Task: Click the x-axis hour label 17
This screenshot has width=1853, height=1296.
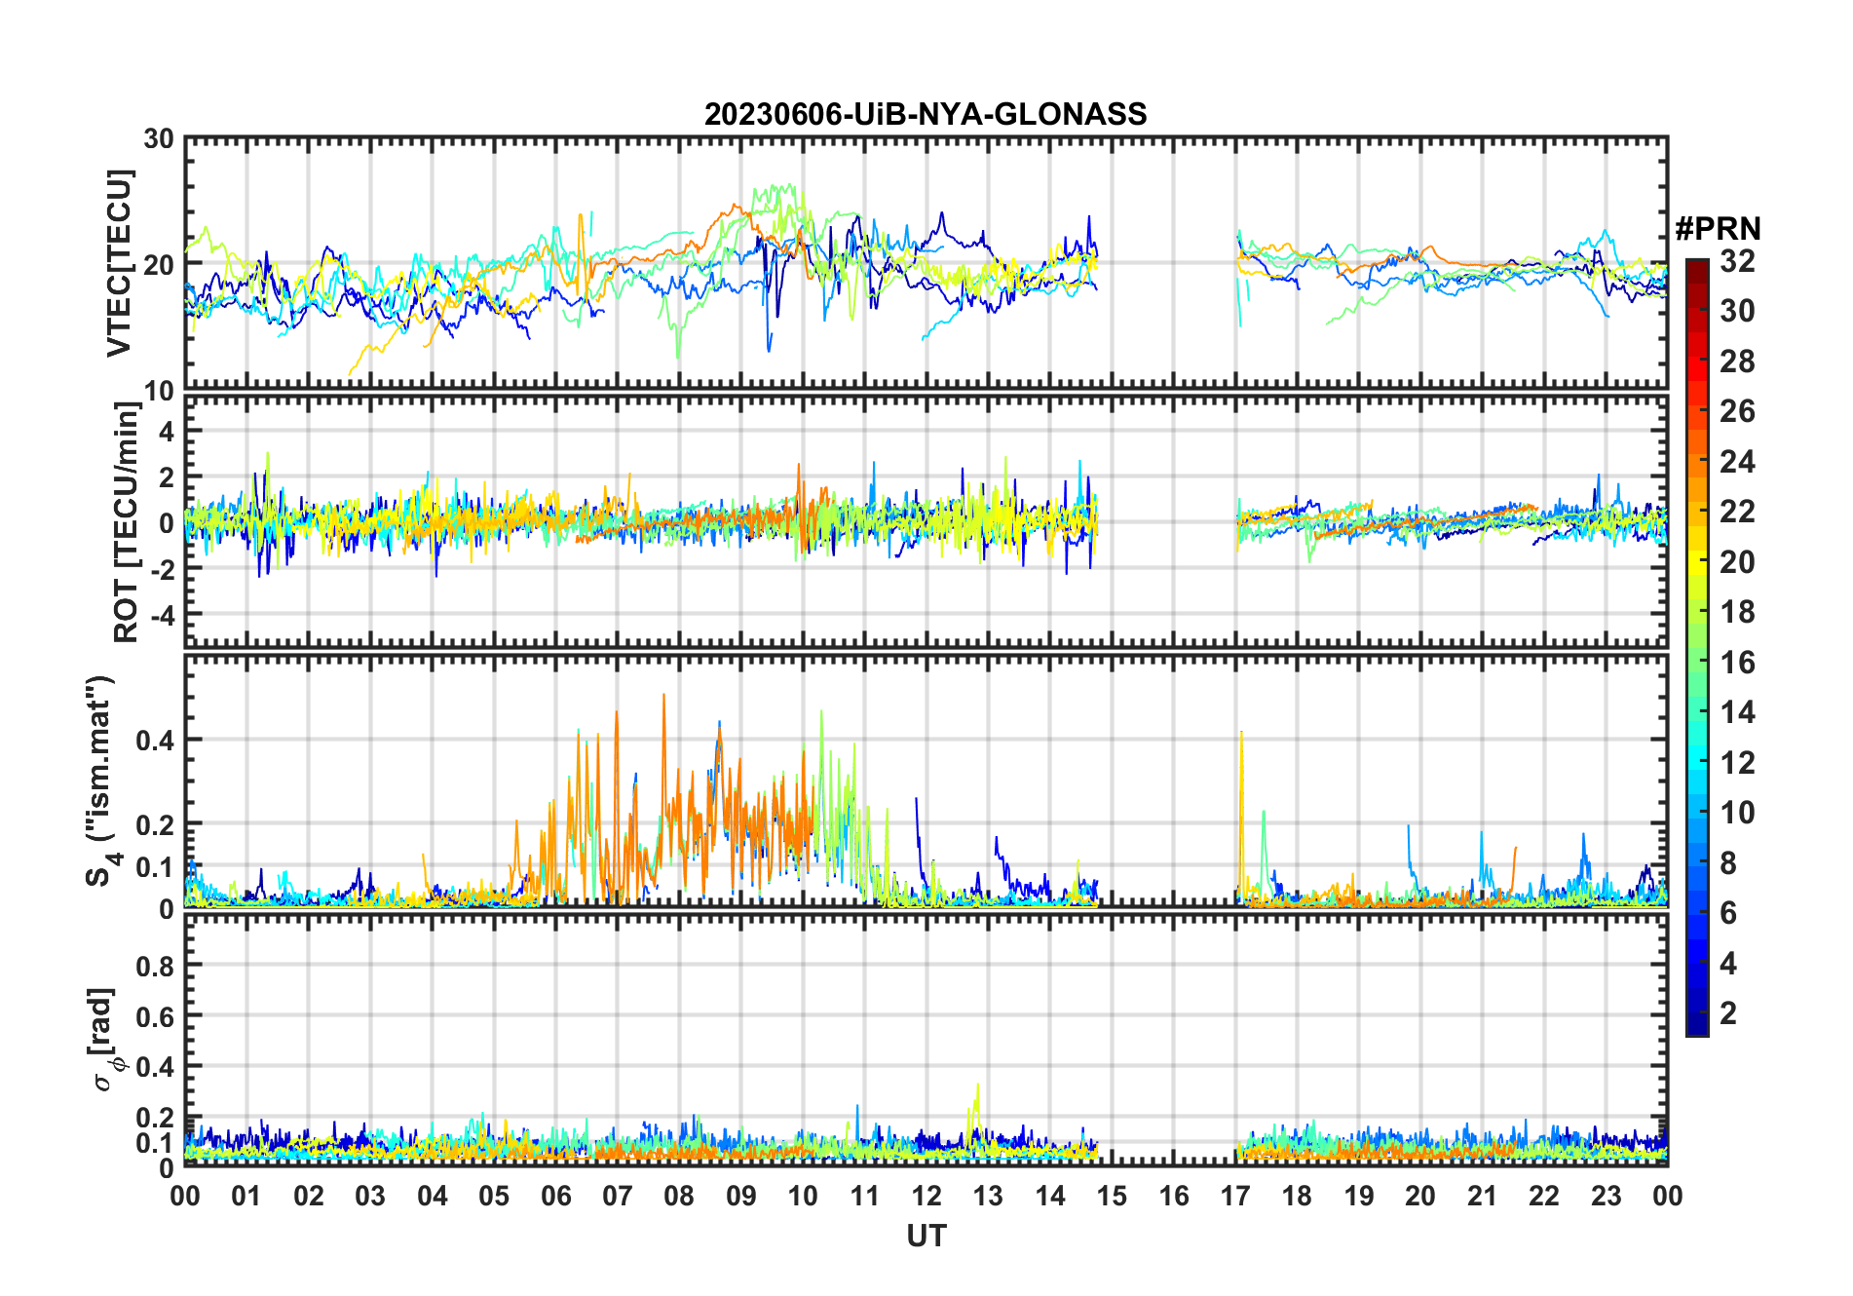Action: [1235, 1196]
